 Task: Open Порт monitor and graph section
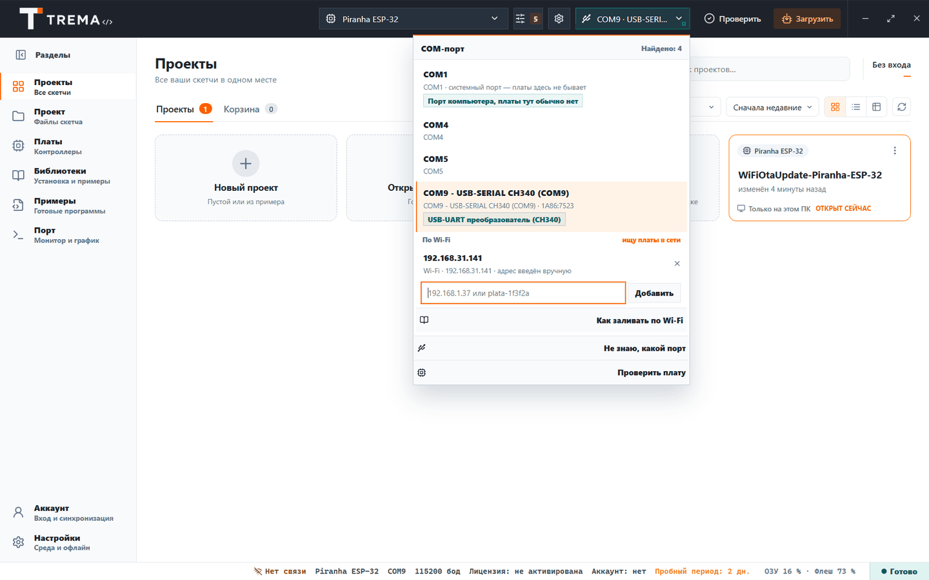pyautogui.click(x=68, y=235)
